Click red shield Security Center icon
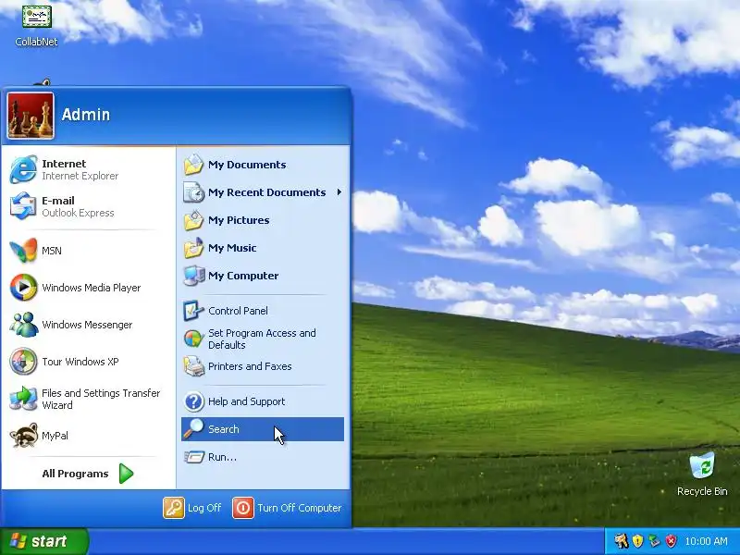This screenshot has height=555, width=740. [x=671, y=541]
